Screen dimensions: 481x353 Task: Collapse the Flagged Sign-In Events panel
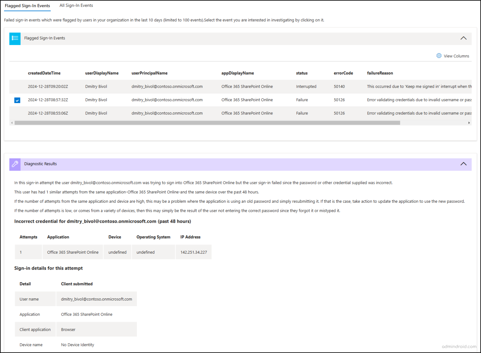463,38
